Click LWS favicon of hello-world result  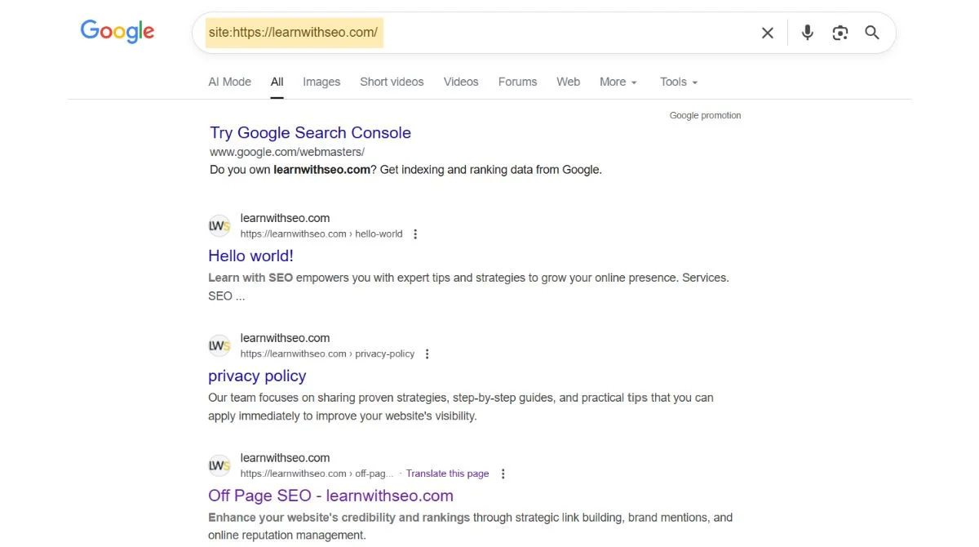coord(219,225)
